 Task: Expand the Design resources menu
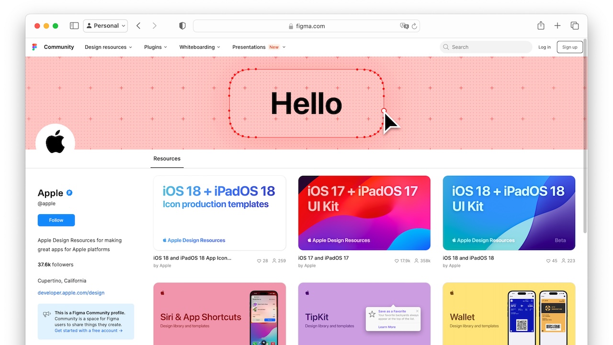(x=108, y=47)
